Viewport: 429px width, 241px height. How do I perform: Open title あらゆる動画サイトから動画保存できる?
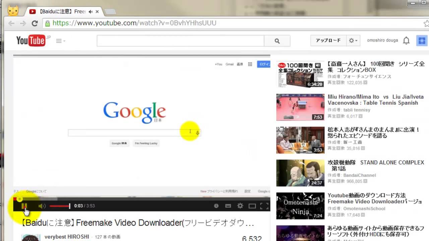[376, 231]
